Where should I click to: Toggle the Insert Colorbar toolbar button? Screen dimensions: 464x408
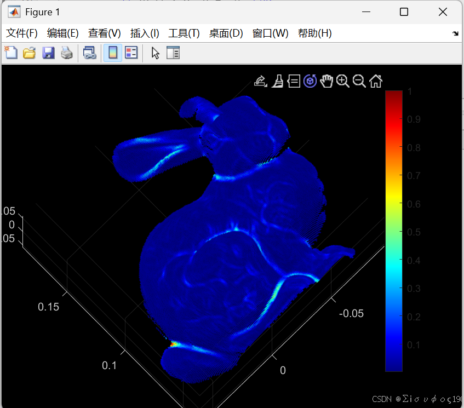113,53
